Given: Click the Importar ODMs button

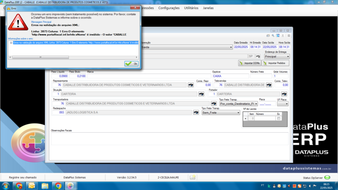Looking at the screenshot, I should click(250, 63).
